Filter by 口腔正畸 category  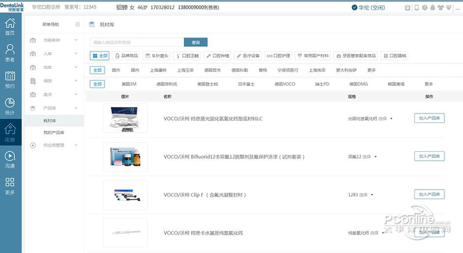coord(187,55)
